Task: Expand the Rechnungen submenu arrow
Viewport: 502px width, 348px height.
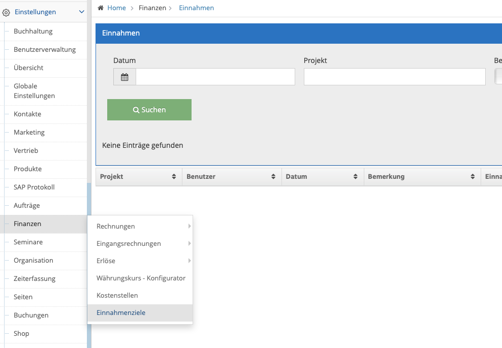Action: tap(190, 226)
